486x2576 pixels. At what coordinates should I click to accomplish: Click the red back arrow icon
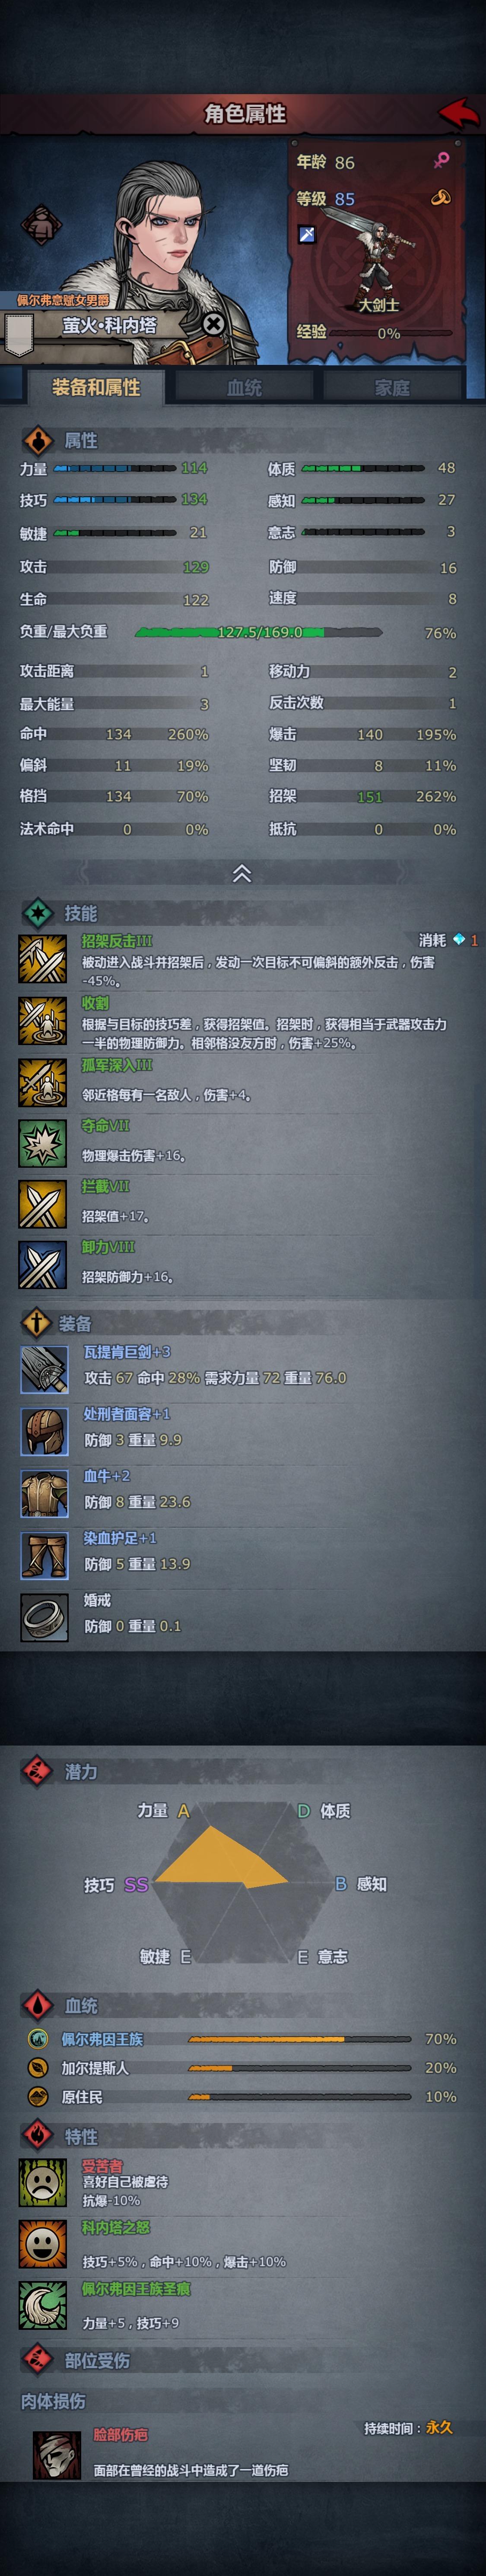[x=459, y=113]
